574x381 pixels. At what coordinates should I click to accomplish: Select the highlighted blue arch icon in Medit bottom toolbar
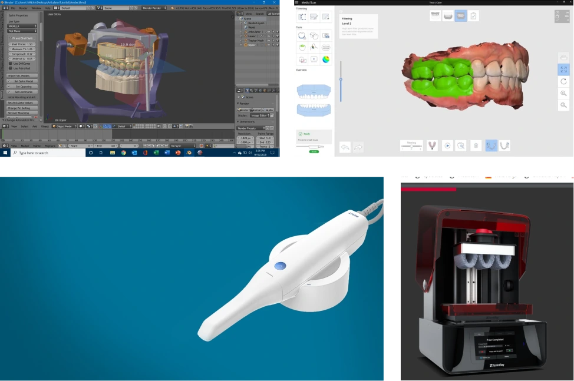click(491, 145)
